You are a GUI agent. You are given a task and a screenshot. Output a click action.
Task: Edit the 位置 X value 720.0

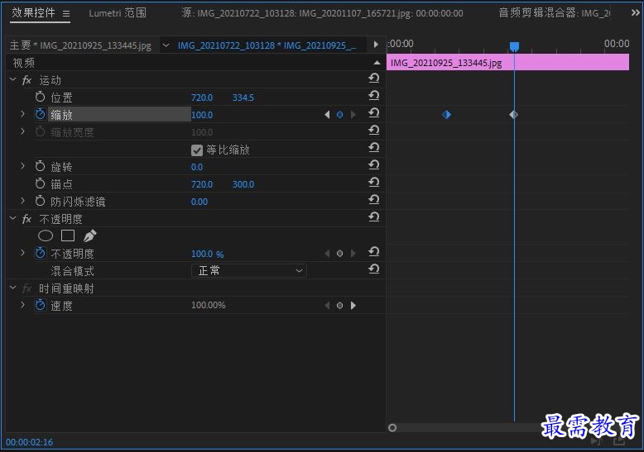tap(202, 98)
